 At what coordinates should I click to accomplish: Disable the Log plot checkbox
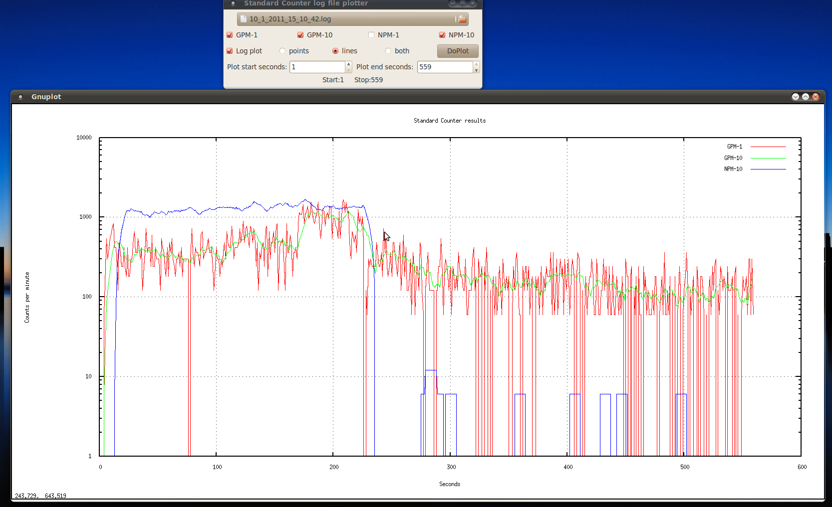[230, 51]
